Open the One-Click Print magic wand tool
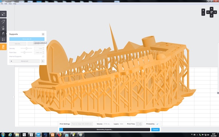The image size is (219, 137). pyautogui.click(x=3, y=22)
